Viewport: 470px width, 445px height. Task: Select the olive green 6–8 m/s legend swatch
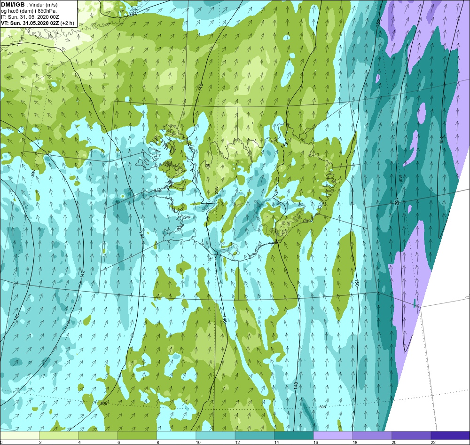137,435
